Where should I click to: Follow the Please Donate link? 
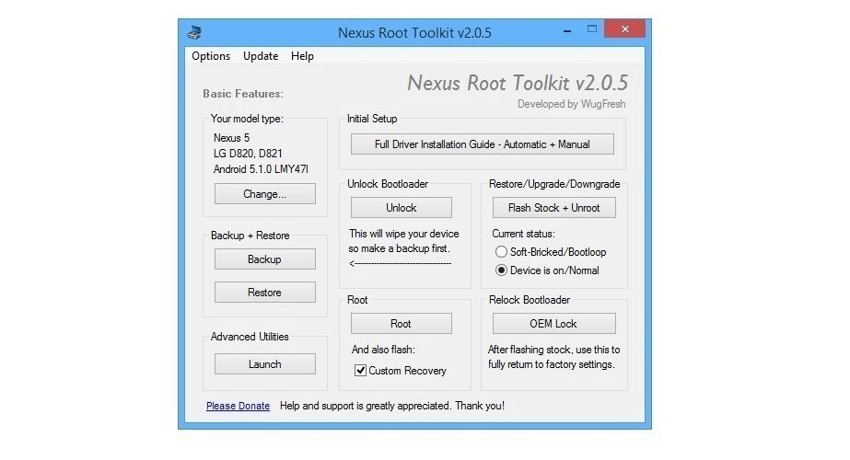(x=238, y=406)
